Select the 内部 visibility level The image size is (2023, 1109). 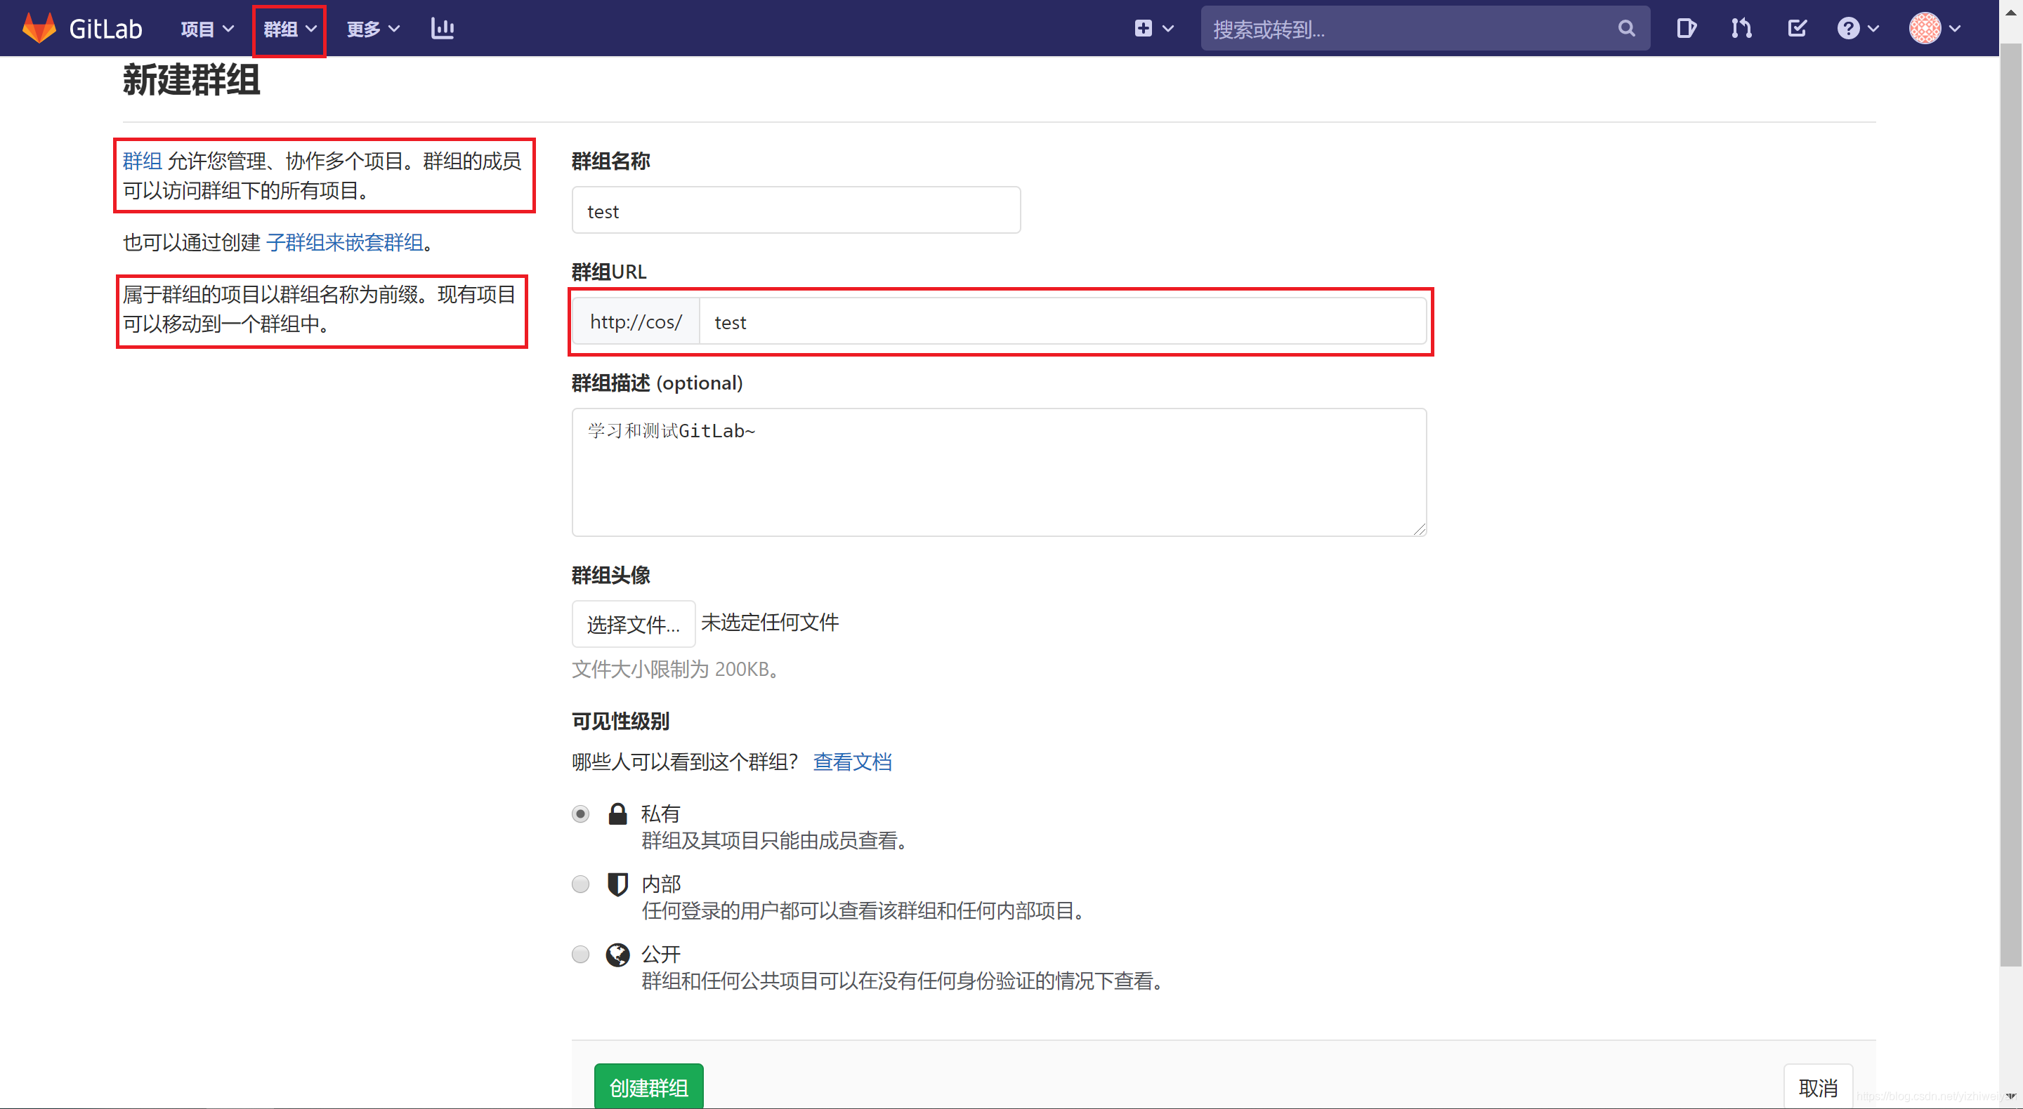point(580,884)
